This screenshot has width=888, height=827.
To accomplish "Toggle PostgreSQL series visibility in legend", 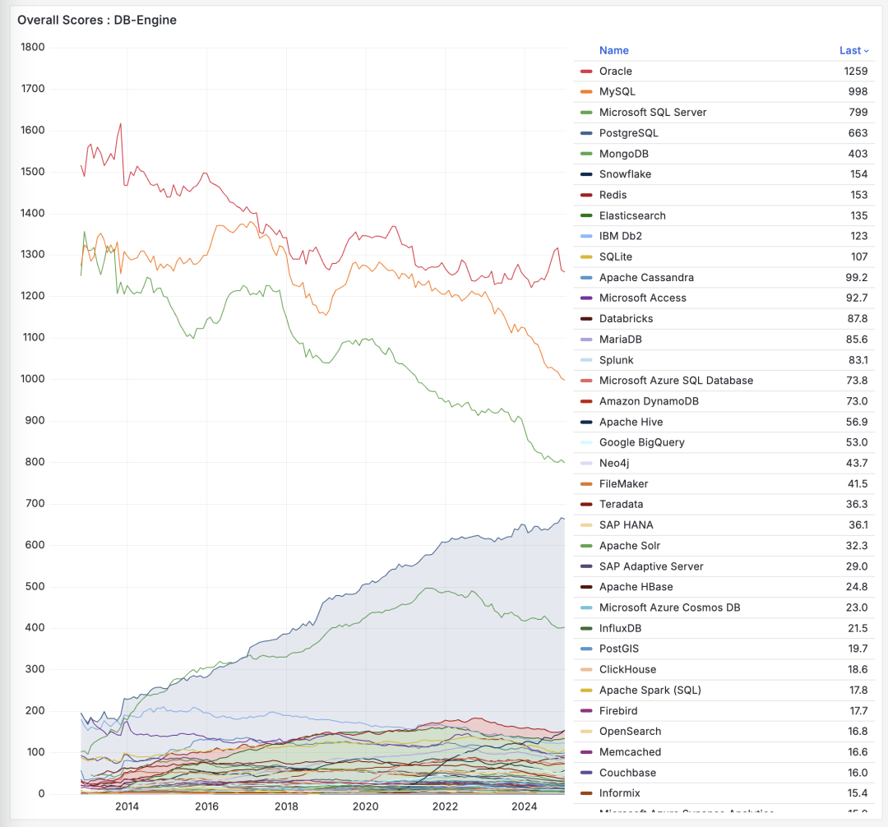I will click(628, 133).
